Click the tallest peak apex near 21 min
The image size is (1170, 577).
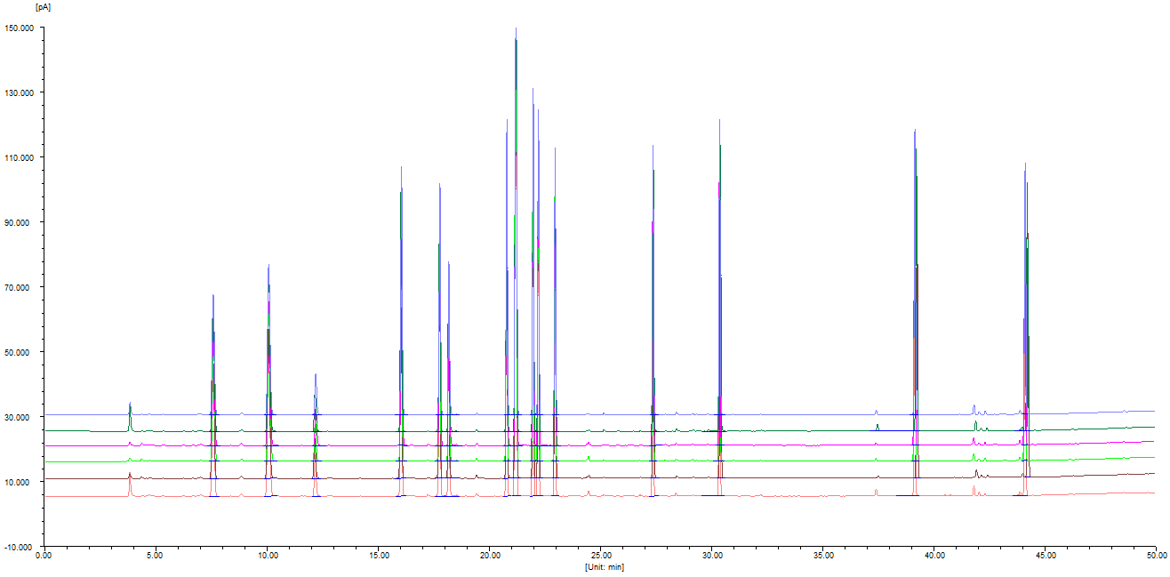click(516, 29)
